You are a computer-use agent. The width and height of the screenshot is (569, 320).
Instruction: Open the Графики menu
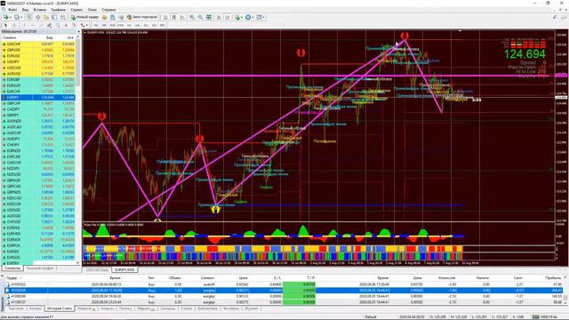click(x=58, y=10)
